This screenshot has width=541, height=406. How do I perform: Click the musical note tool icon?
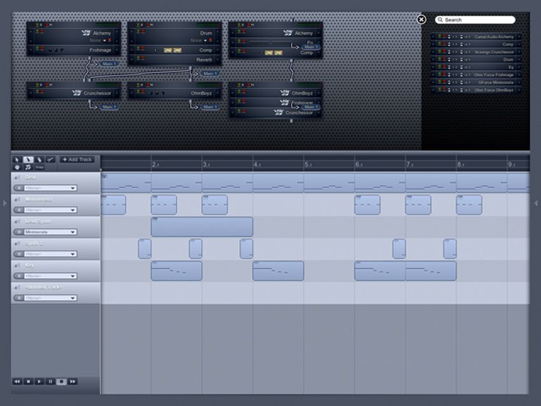[x=28, y=166]
